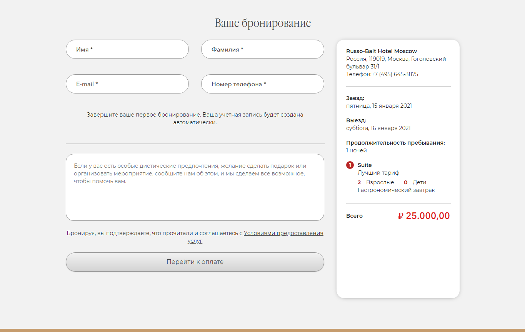This screenshot has height=332, width=525.
Task: Click the Перейти к оплате button
Action: click(195, 262)
